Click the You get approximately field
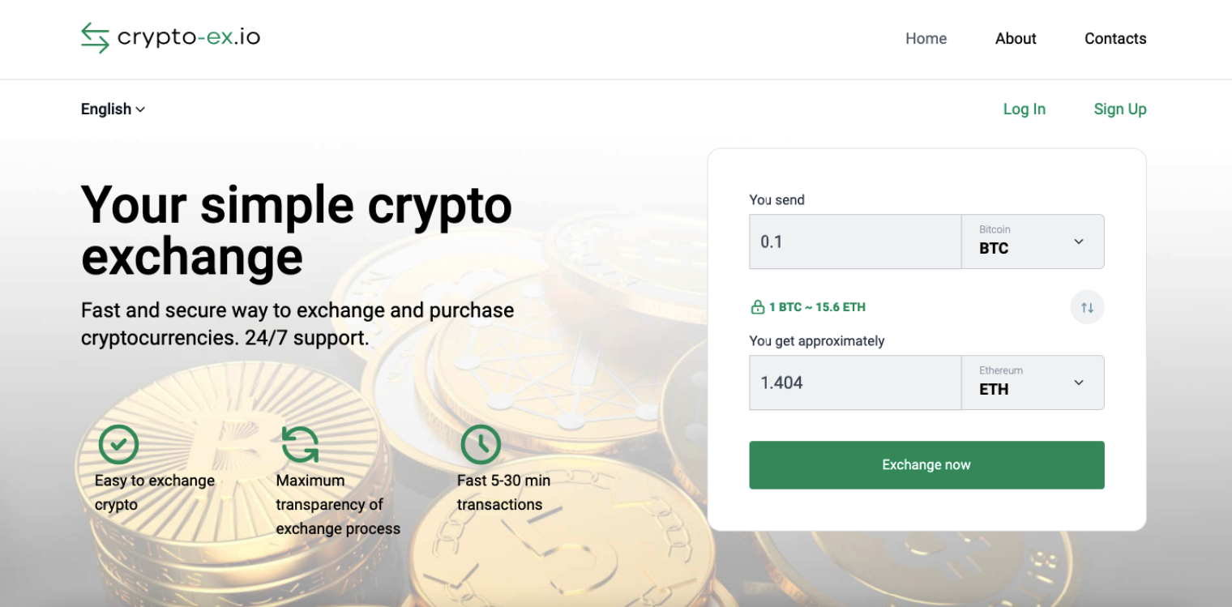Image resolution: width=1232 pixels, height=607 pixels. [x=855, y=382]
